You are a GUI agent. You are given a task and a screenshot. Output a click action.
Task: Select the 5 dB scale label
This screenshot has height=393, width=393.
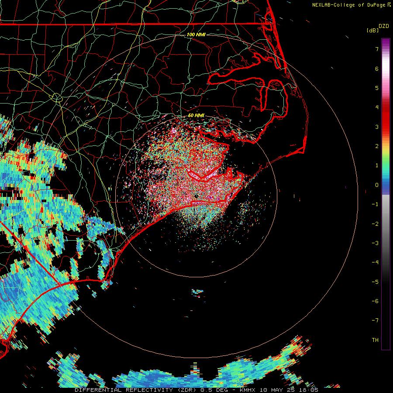tap(377, 88)
